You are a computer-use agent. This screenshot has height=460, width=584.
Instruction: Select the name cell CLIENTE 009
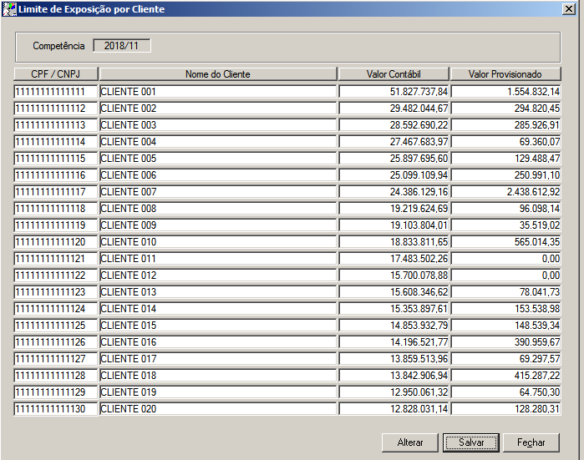(218, 225)
